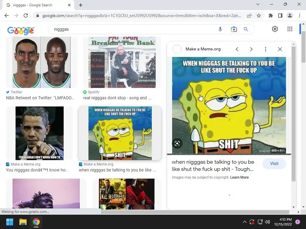This screenshot has width=306, height=229.
Task: View site information via lock icon
Action: click(38, 16)
